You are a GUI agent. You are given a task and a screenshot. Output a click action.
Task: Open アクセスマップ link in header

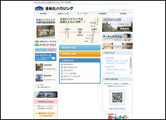[116, 10]
